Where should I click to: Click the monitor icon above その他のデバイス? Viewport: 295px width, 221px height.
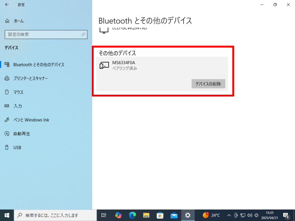pos(104,30)
